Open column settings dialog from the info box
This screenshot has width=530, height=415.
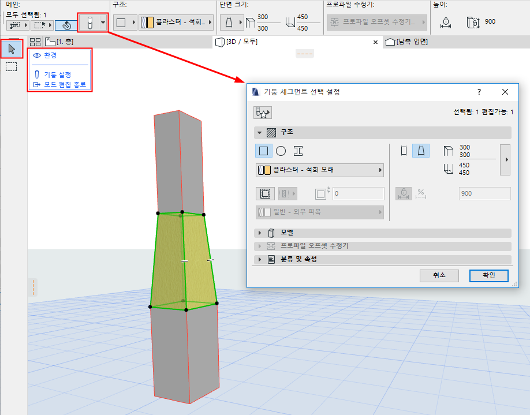(89, 23)
